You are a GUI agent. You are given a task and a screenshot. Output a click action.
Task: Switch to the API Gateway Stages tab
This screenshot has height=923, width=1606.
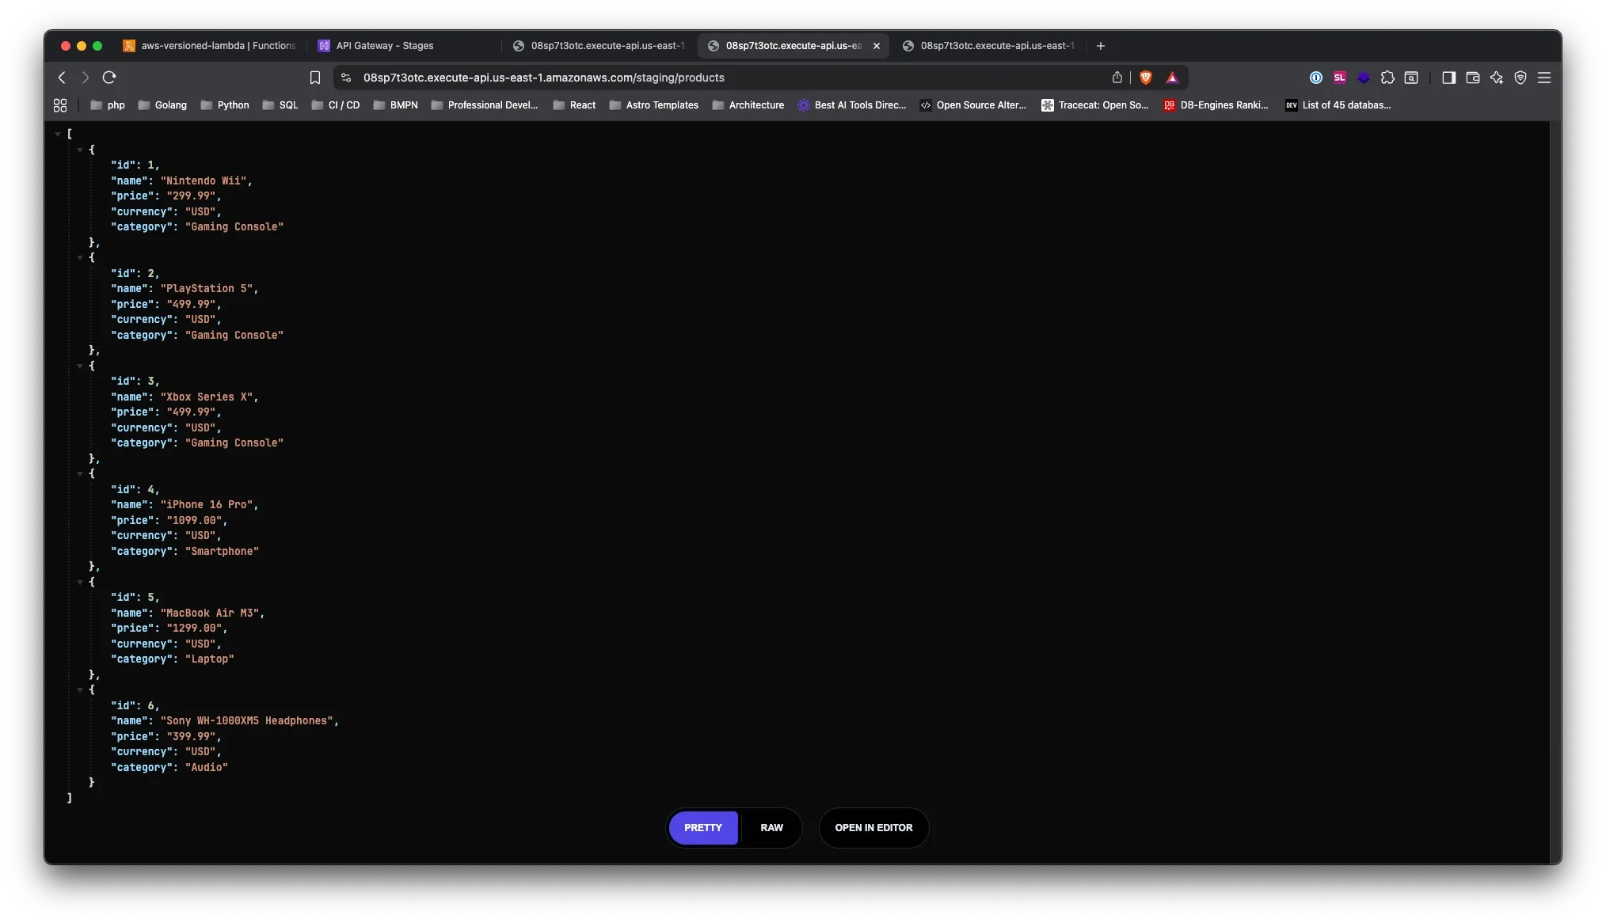click(384, 45)
